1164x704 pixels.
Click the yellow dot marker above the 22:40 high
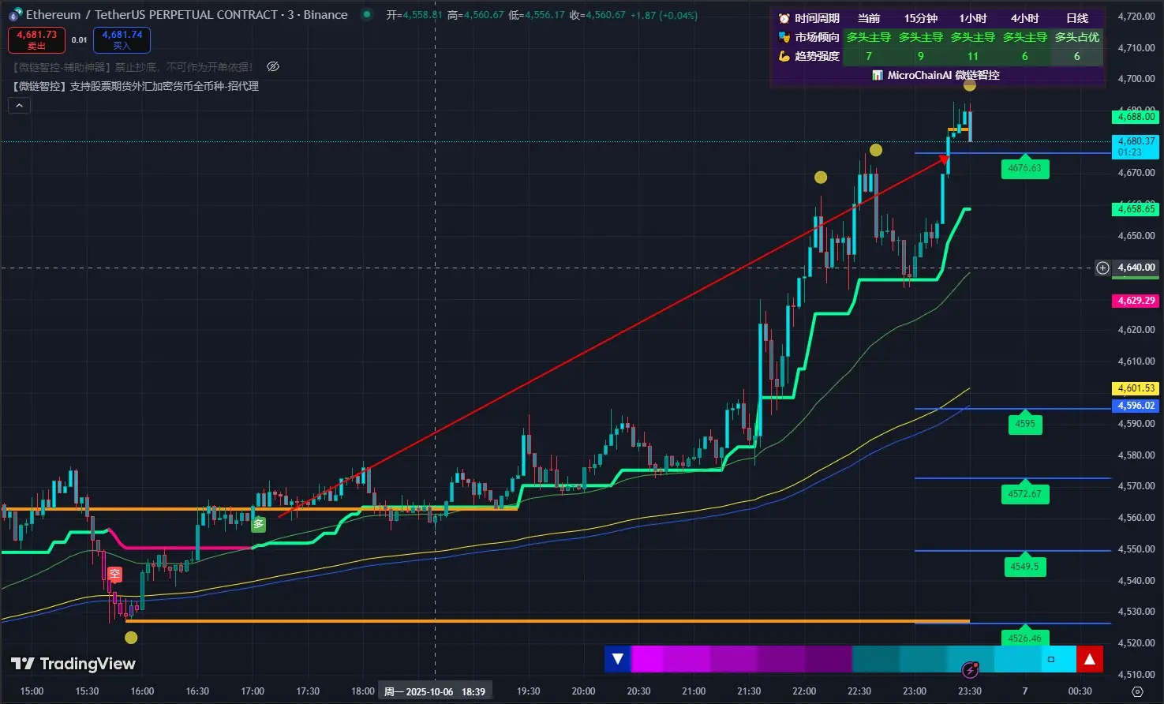(876, 150)
